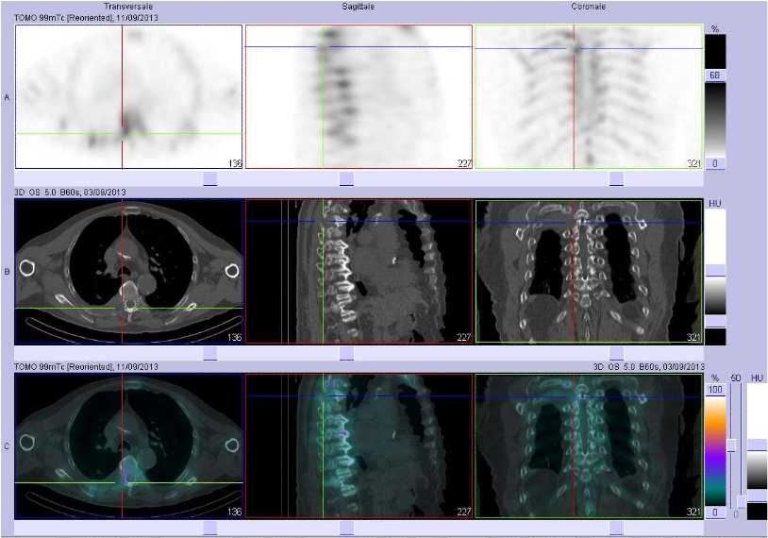Grab slice slider thumb under row B transversal view
The width and height of the screenshot is (768, 538).
[x=210, y=353]
